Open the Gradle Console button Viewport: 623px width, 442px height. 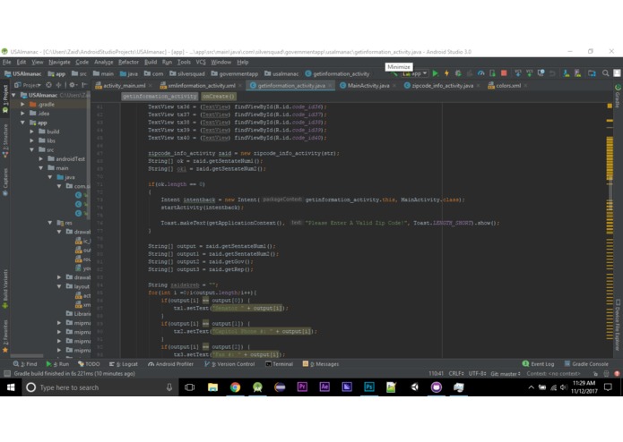586,364
